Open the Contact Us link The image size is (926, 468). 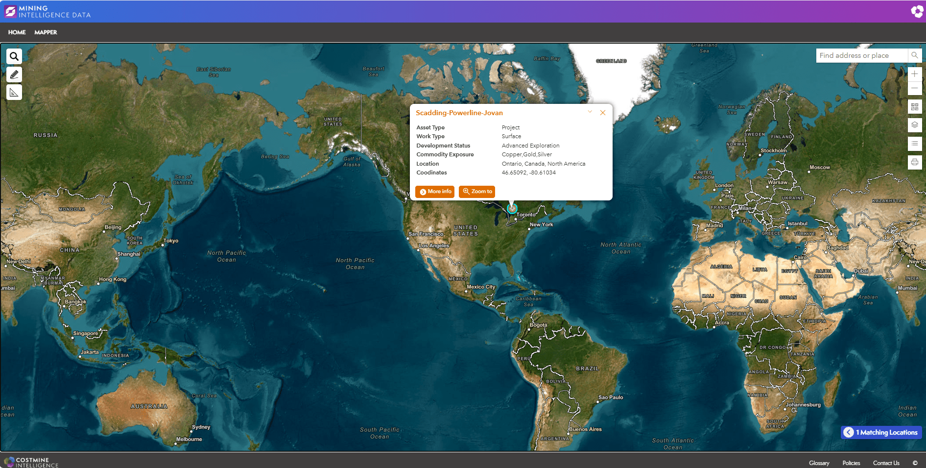pos(886,463)
